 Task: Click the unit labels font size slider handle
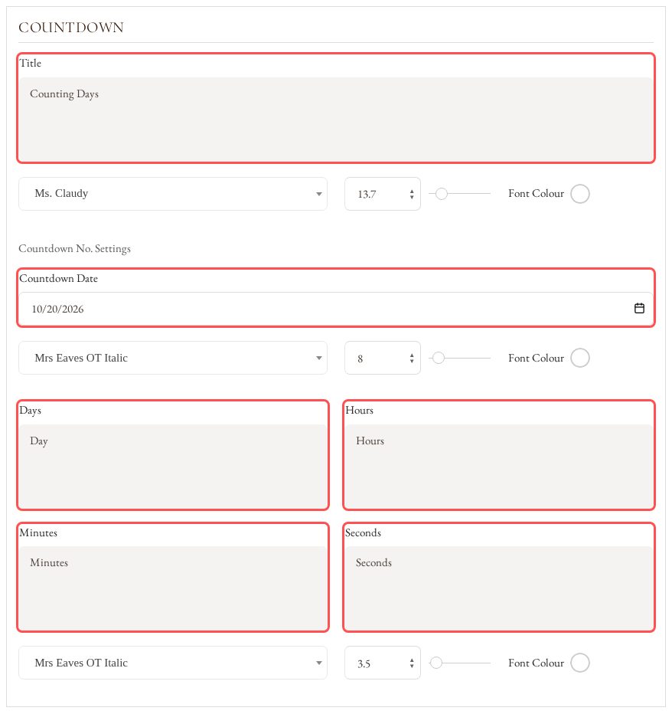[x=435, y=663]
